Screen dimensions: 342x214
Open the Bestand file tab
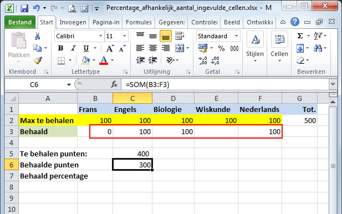pyautogui.click(x=20, y=22)
